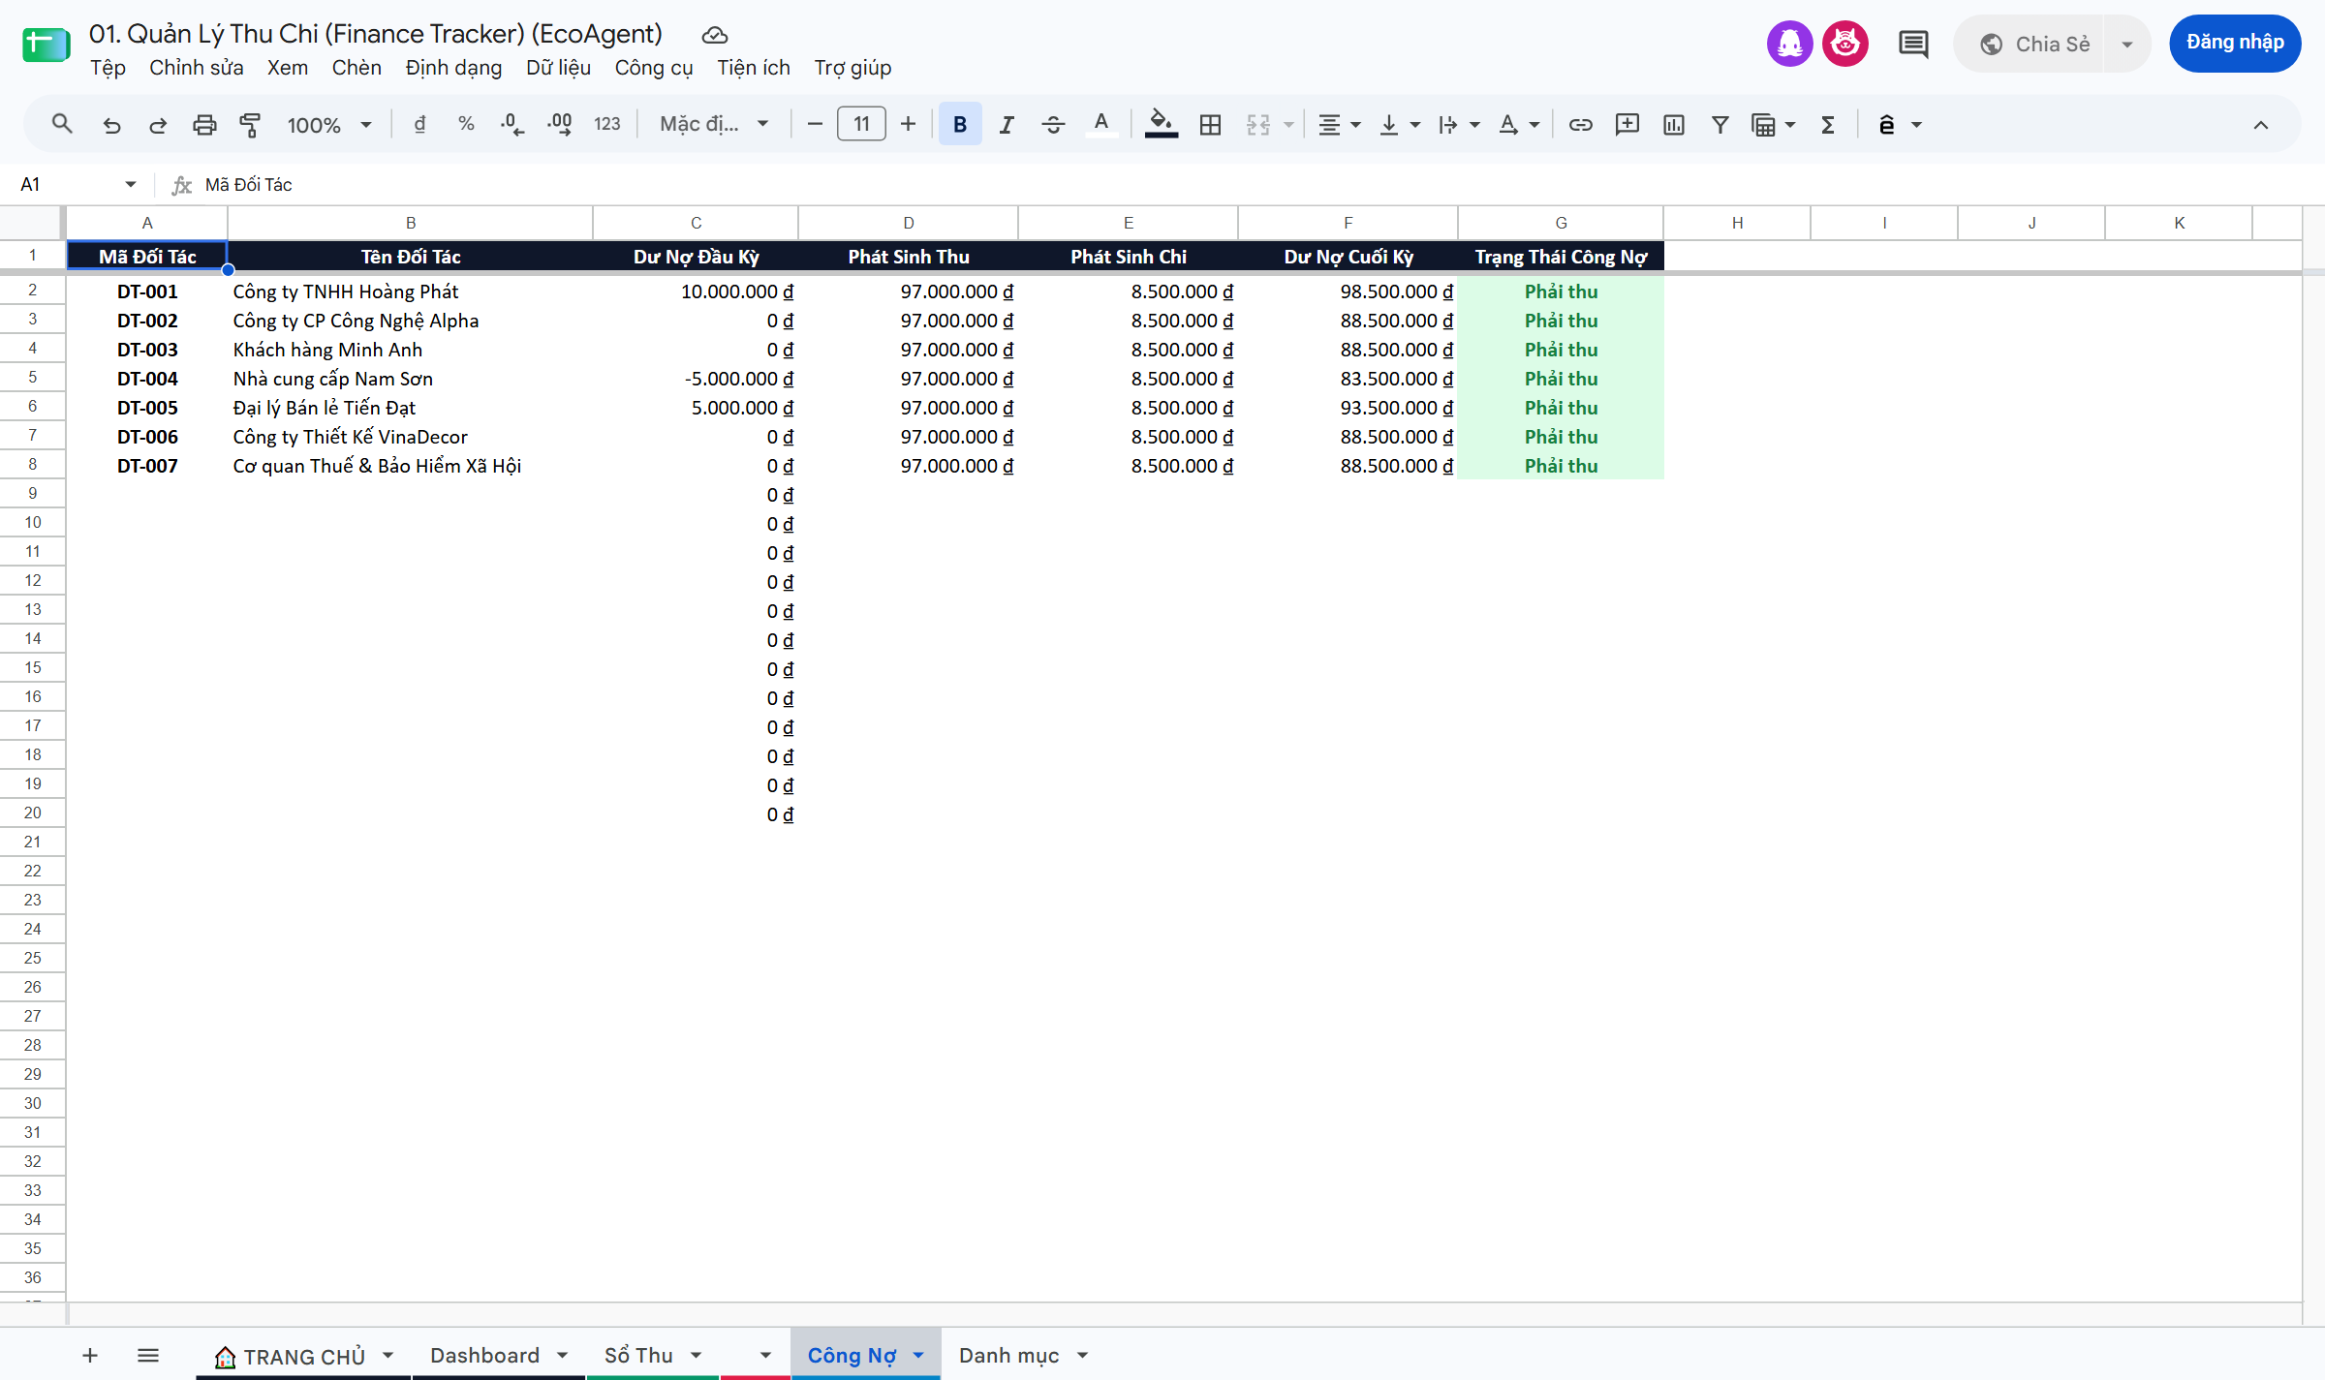Open the Chèn menu
The width and height of the screenshot is (2325, 1380).
coord(356,68)
